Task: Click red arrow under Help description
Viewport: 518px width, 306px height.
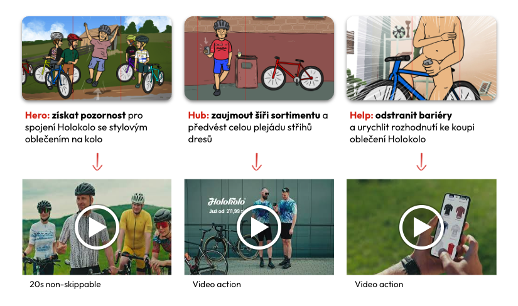Action: (421, 161)
